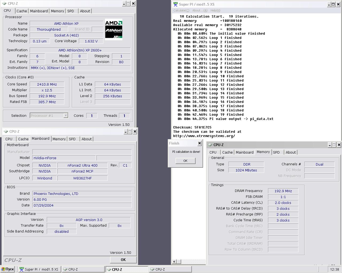Click the Multiplier value x 12.5

[x=47, y=90]
